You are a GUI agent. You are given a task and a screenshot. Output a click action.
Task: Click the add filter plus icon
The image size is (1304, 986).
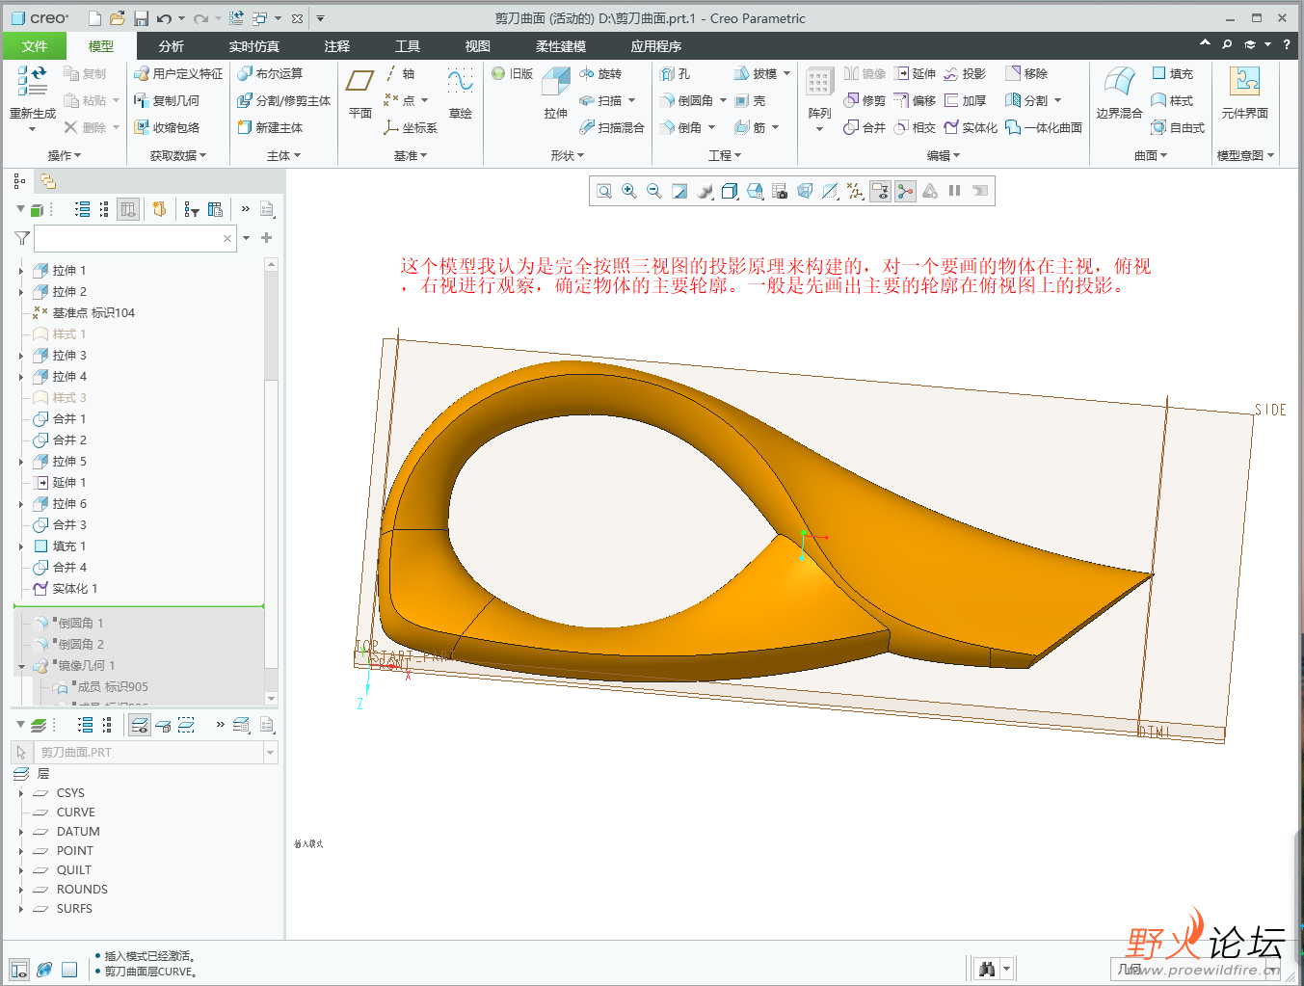[267, 238]
